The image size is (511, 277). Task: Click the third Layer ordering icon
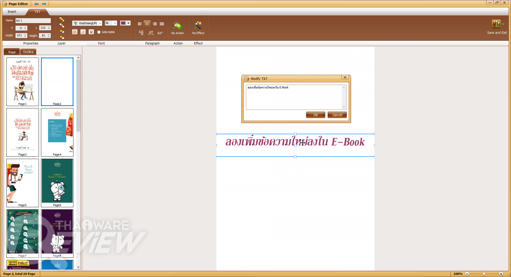pyautogui.click(x=62, y=31)
